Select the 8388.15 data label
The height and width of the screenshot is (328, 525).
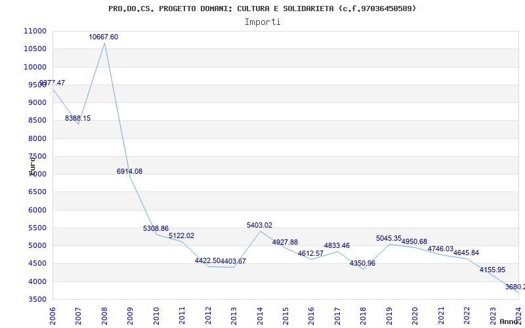pyautogui.click(x=77, y=119)
